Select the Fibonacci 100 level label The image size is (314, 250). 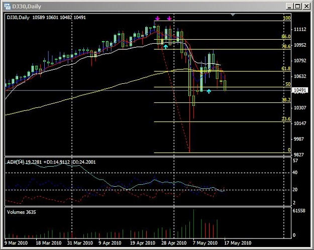point(287,18)
